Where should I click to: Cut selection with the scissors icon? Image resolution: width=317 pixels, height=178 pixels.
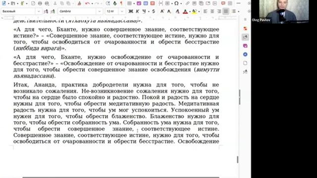click(x=55, y=3)
